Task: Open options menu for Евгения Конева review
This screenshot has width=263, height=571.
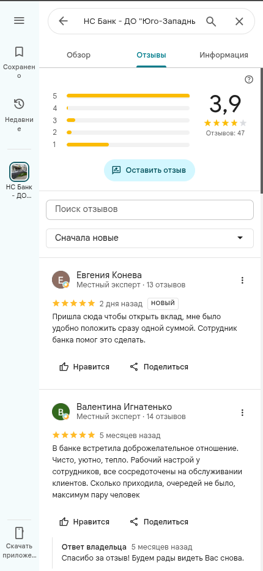Action: pyautogui.click(x=242, y=280)
